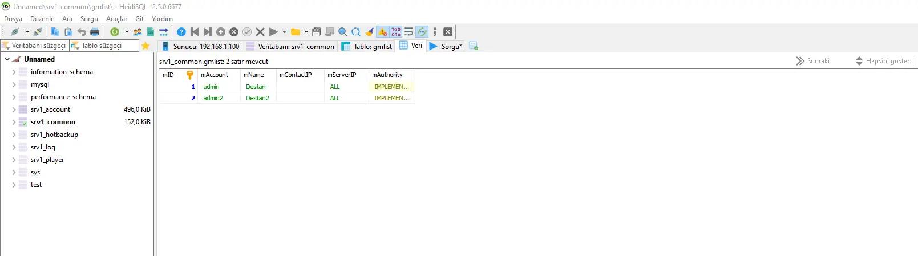This screenshot has width=918, height=256.
Task: Click the magnifier search icon in toolbar
Action: pyautogui.click(x=343, y=32)
